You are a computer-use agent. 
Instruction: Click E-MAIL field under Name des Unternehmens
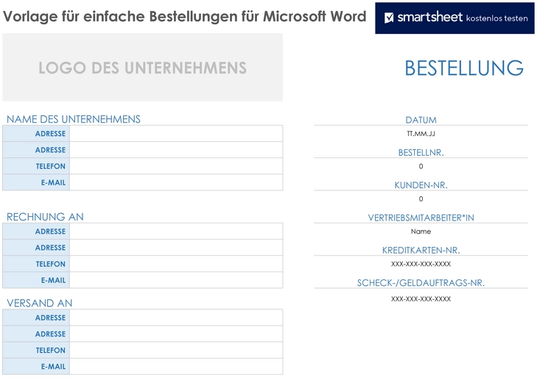(176, 182)
